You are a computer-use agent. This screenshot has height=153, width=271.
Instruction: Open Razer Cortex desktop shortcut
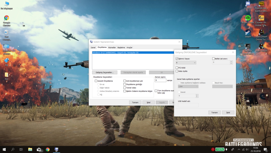(248, 19)
